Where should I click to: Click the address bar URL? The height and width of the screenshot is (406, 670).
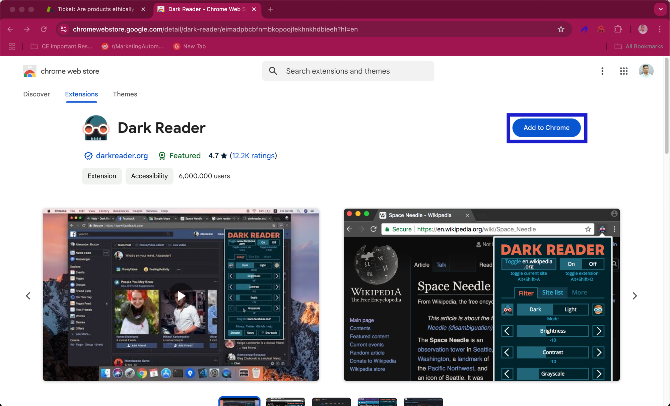215,29
